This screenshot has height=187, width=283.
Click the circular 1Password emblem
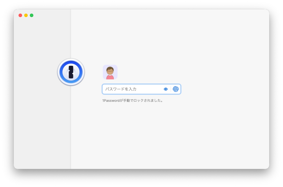71,72
